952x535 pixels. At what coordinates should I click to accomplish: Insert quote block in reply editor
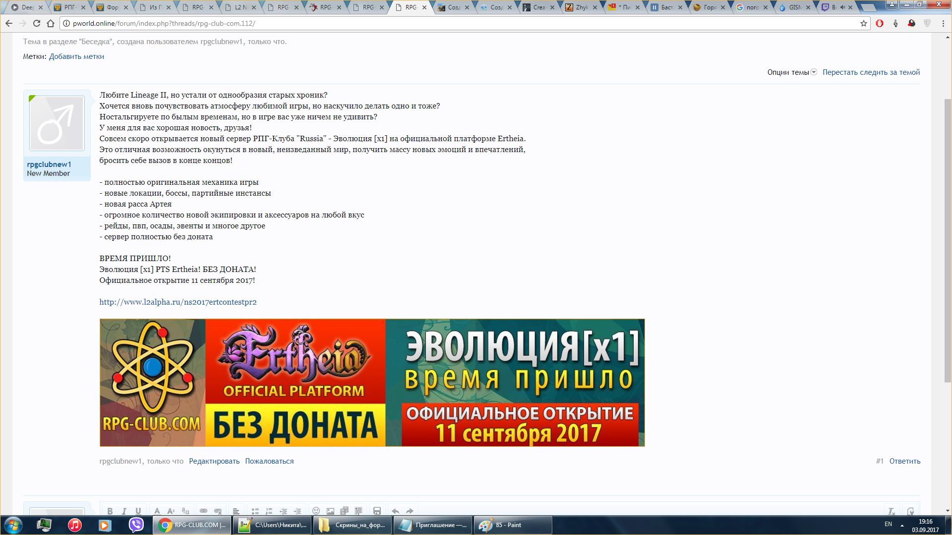(358, 511)
